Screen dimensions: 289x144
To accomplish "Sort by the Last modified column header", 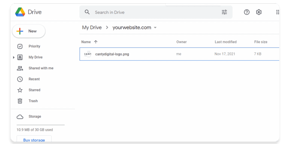I will (226, 42).
